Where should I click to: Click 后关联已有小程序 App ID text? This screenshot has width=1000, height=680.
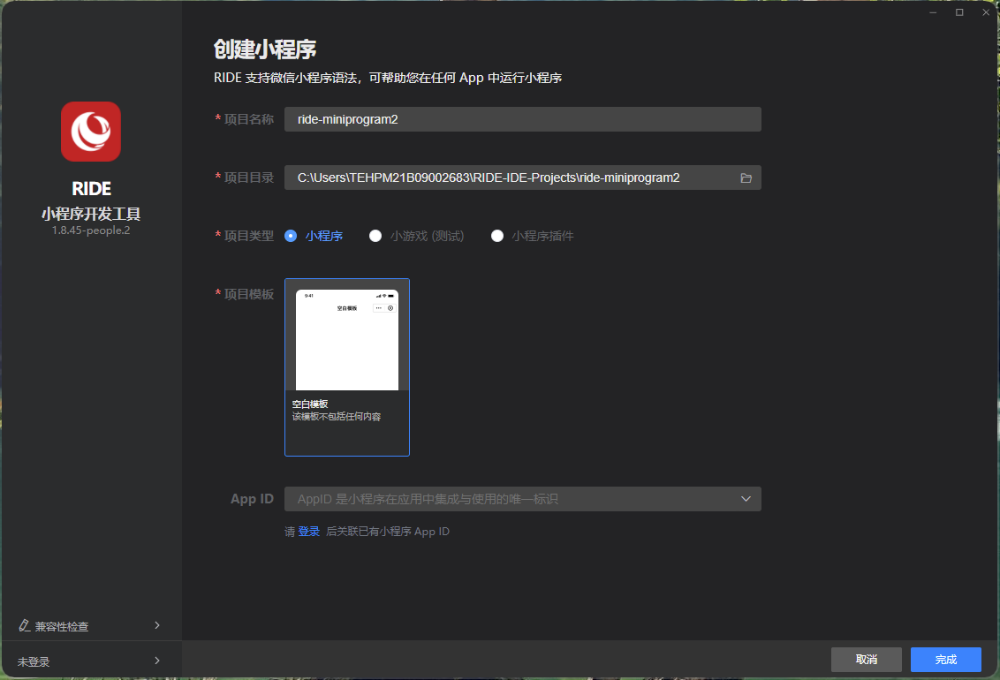point(388,532)
